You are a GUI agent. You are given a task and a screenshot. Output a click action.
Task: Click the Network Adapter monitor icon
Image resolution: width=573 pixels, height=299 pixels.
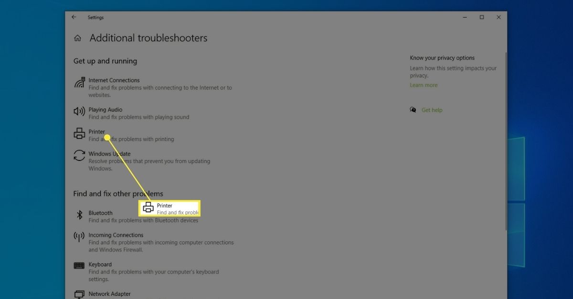coord(79,295)
